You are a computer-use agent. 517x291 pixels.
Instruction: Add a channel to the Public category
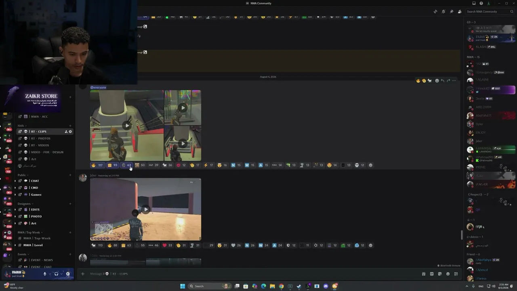(x=70, y=175)
